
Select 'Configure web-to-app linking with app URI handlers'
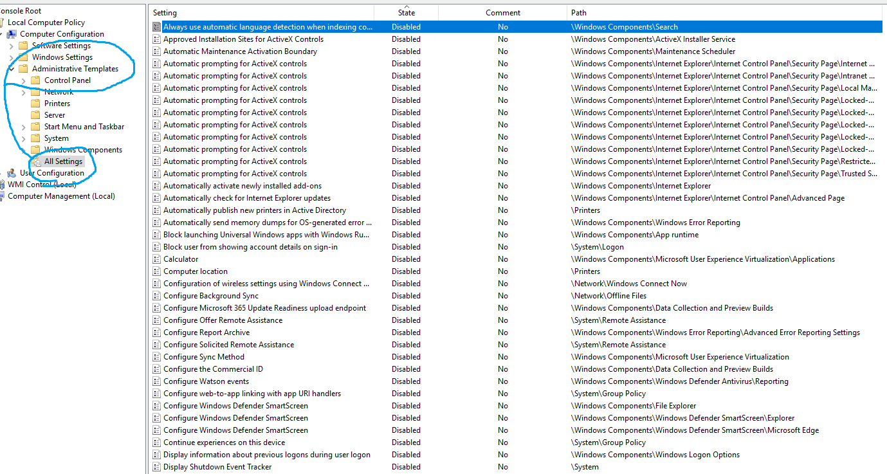coord(252,394)
